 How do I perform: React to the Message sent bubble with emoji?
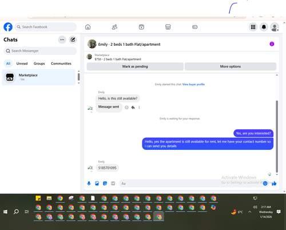click(x=126, y=108)
